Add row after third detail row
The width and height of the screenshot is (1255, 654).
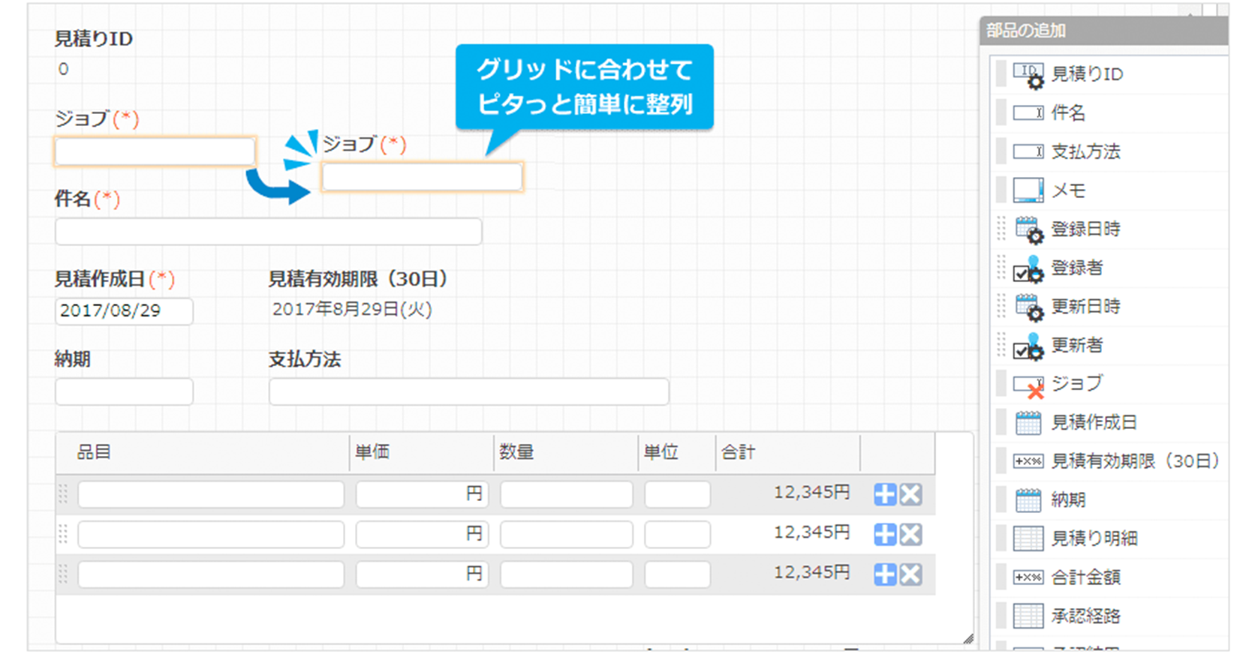pyautogui.click(x=885, y=574)
